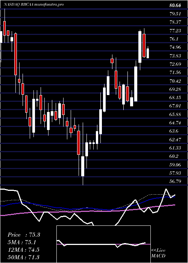Click the Live MACD label
The image size is (188, 263).
point(158,253)
